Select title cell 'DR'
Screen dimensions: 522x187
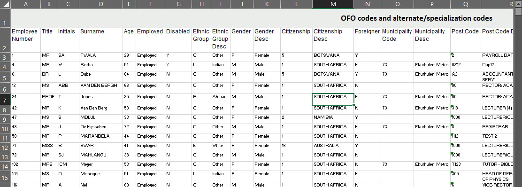(49, 77)
